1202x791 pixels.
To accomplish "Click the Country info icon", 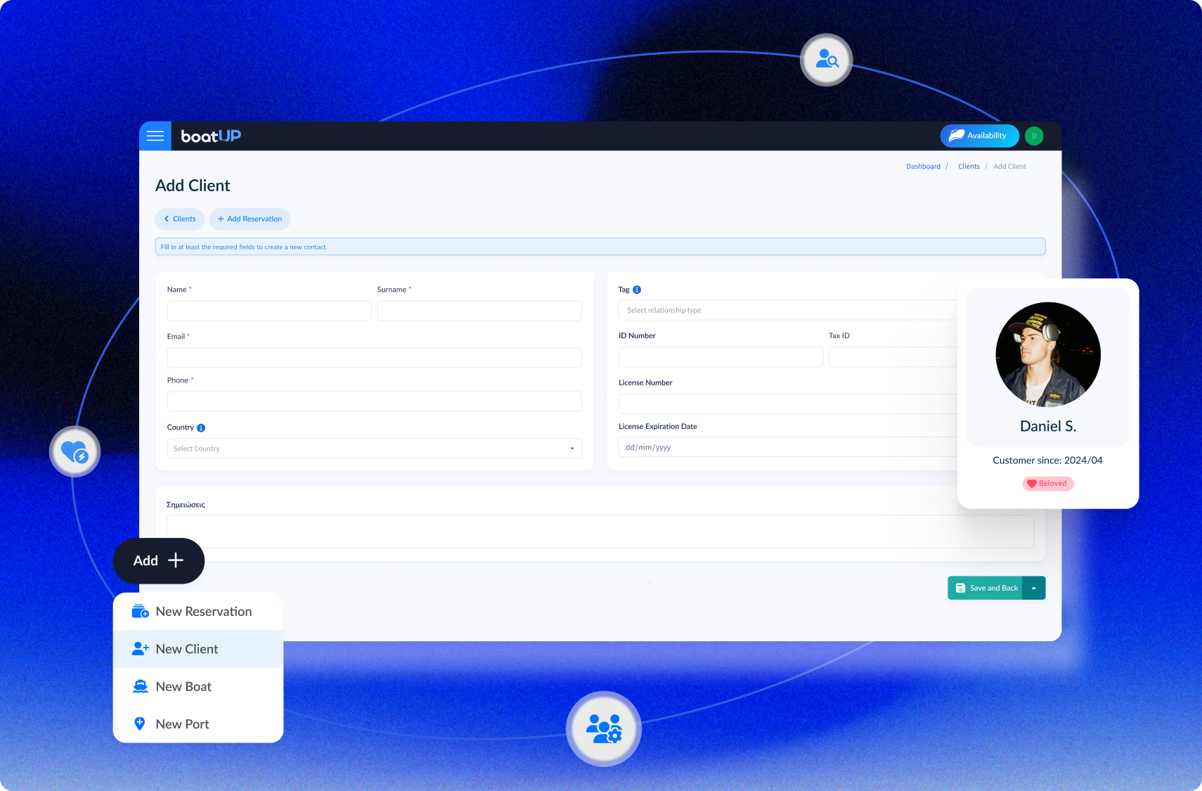I will pyautogui.click(x=201, y=427).
